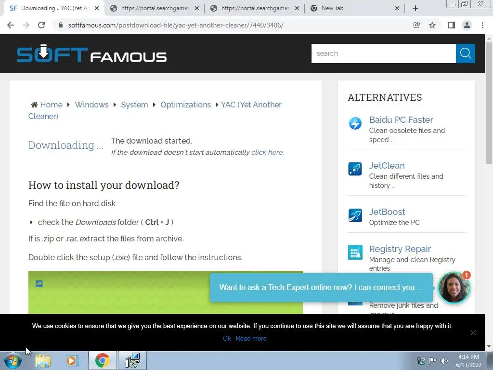
Task: Click into the site search field
Action: [383, 53]
